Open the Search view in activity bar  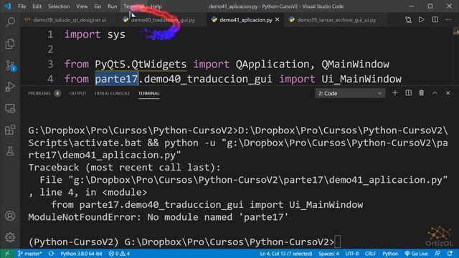pos(10,22)
